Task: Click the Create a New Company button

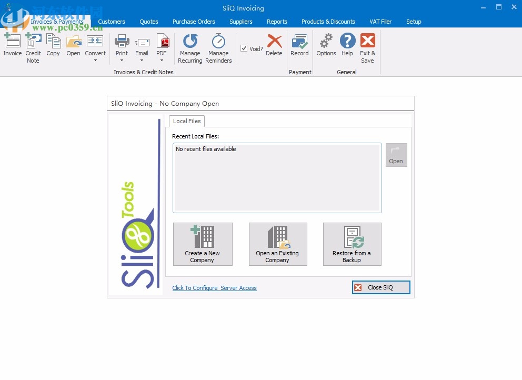Action: pyautogui.click(x=203, y=244)
